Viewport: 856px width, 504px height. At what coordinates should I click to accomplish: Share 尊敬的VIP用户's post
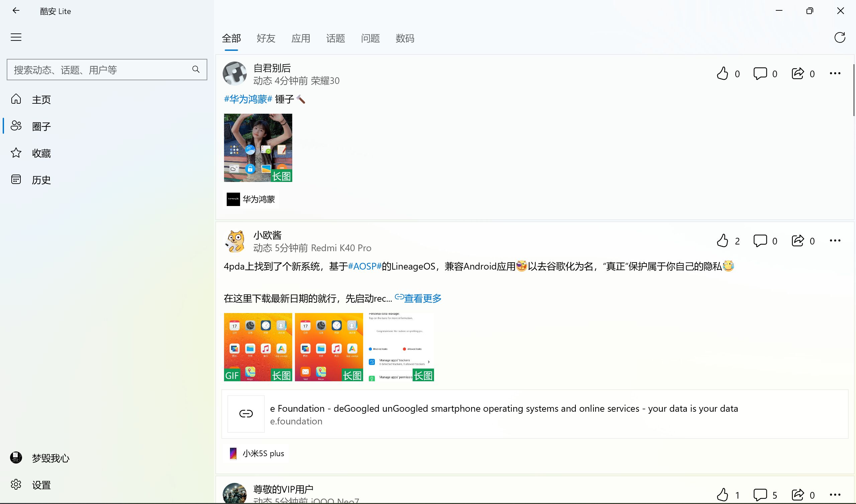(x=803, y=495)
